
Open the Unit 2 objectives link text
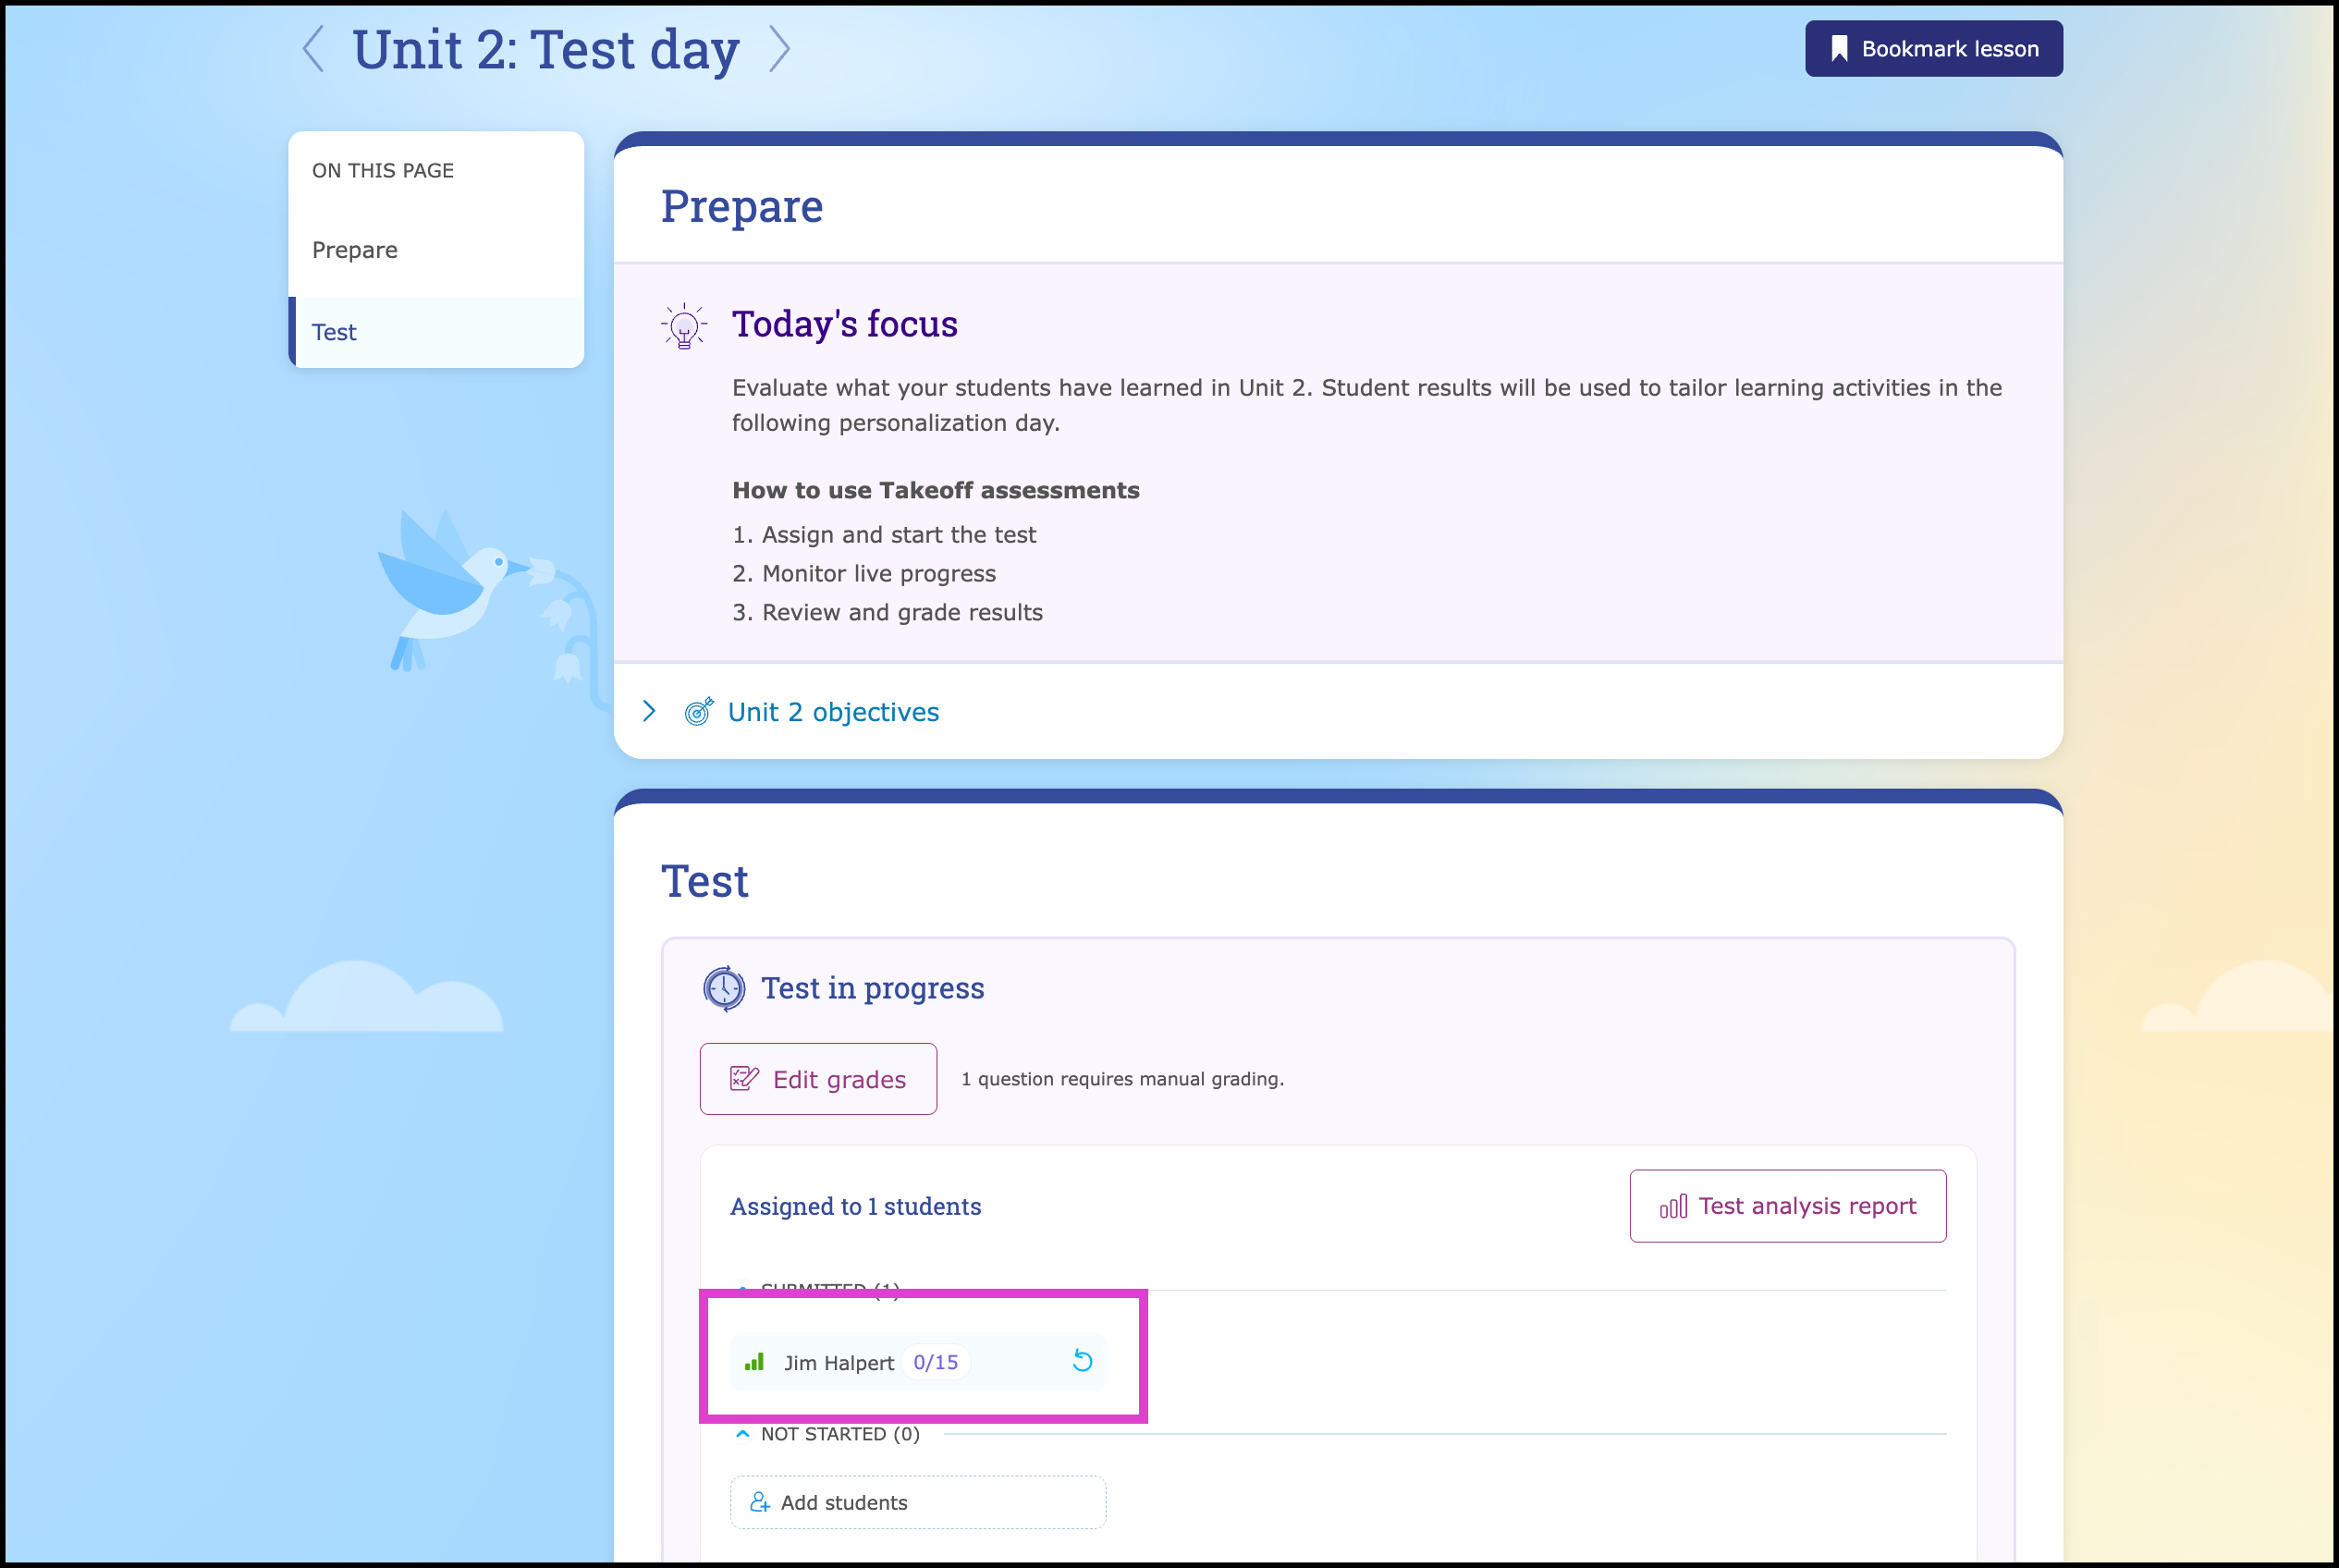point(833,712)
